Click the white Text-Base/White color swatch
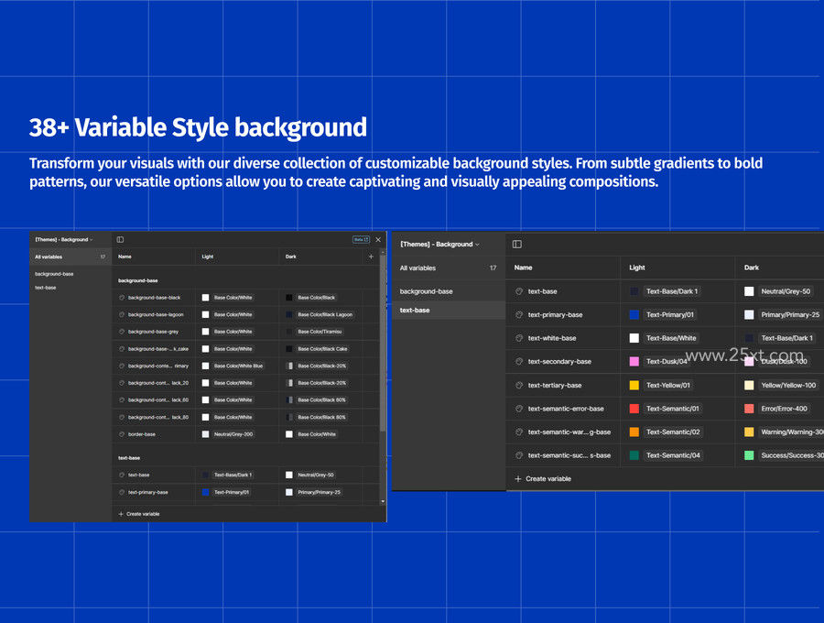The image size is (824, 623). click(634, 338)
